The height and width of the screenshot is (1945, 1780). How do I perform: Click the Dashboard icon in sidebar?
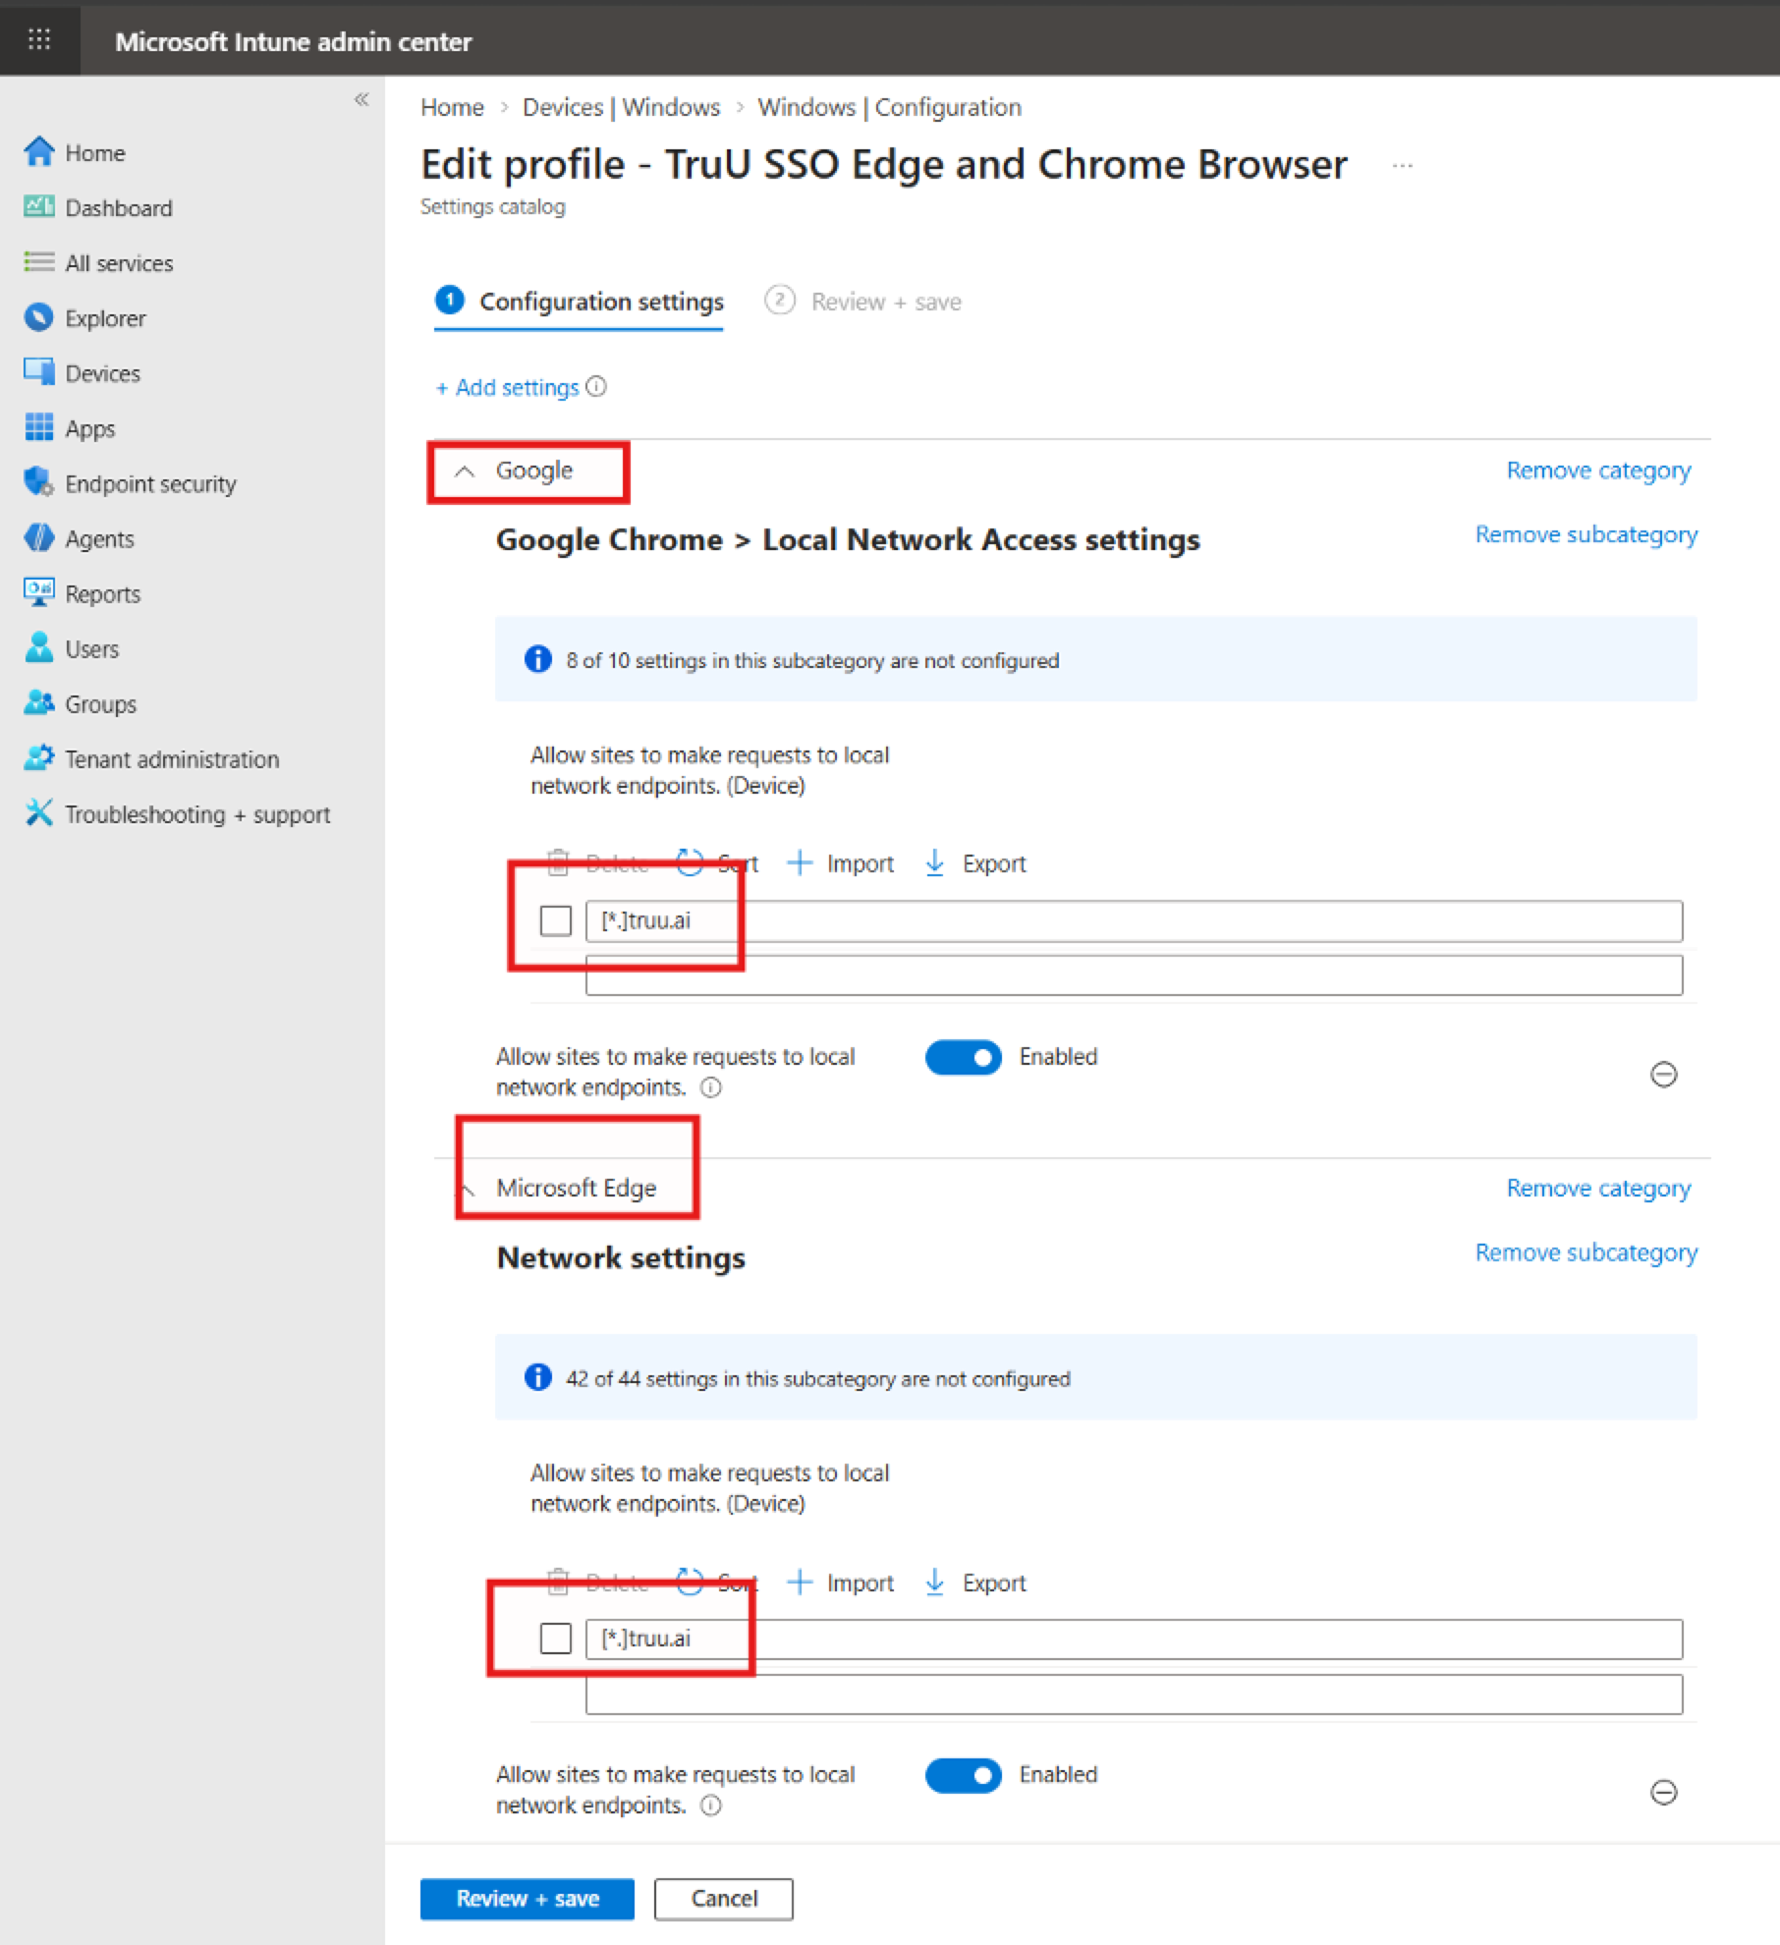coord(39,207)
